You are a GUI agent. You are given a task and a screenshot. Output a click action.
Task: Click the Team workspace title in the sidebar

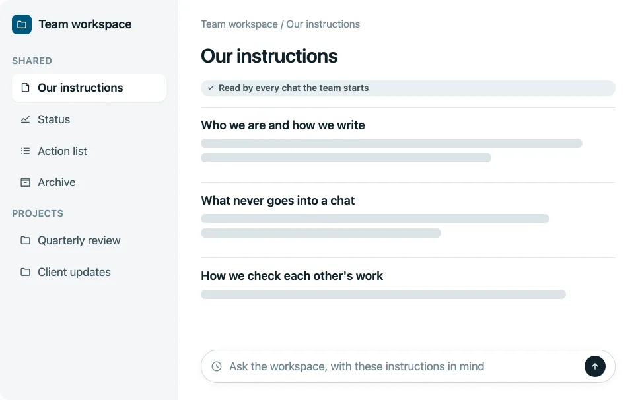85,24
